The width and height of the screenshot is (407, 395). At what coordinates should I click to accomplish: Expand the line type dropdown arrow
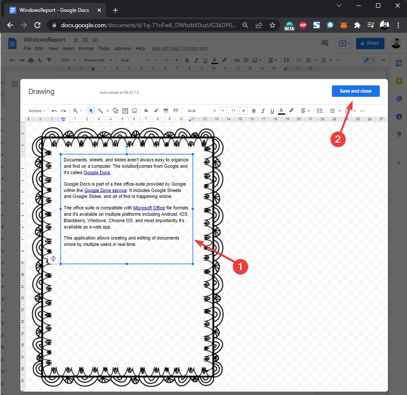point(107,111)
